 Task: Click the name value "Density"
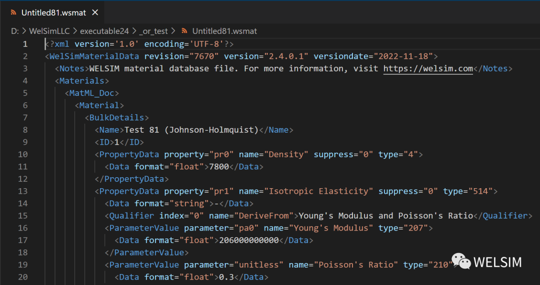point(286,154)
